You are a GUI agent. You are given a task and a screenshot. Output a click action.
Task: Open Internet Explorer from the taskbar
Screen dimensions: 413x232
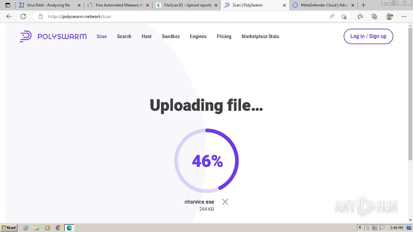pos(25,228)
